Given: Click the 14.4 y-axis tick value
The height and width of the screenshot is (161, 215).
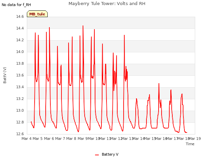Looking at the screenshot, I should pyautogui.click(x=20, y=29).
